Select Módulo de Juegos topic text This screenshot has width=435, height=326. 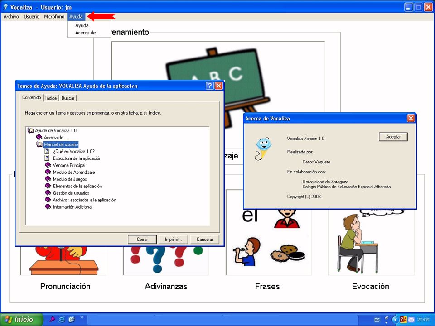click(x=70, y=179)
